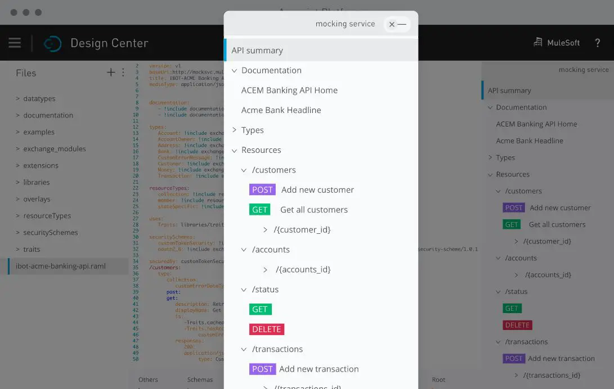This screenshot has height=389, width=614.
Task: Expand /{accounts_id} in the popup
Action: coord(265,269)
